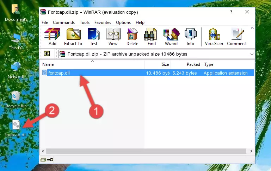Sort by the Name column header
271x171 pixels.
pos(92,64)
